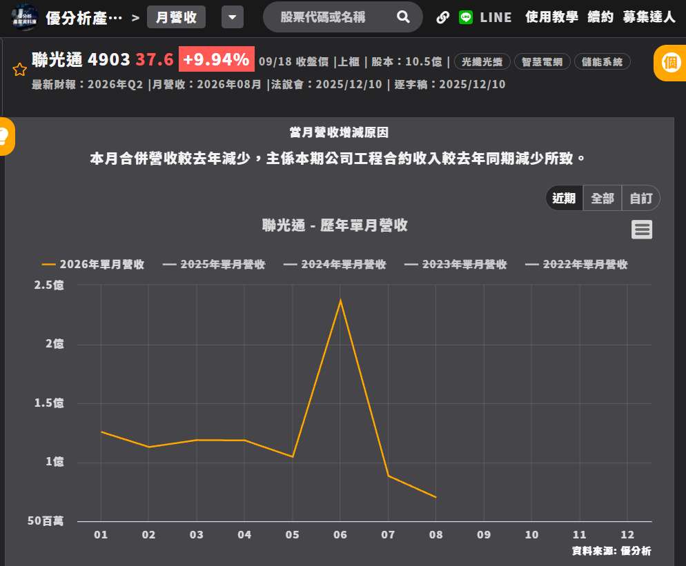Click the search magnifier icon
The image size is (686, 566).
pos(403,17)
